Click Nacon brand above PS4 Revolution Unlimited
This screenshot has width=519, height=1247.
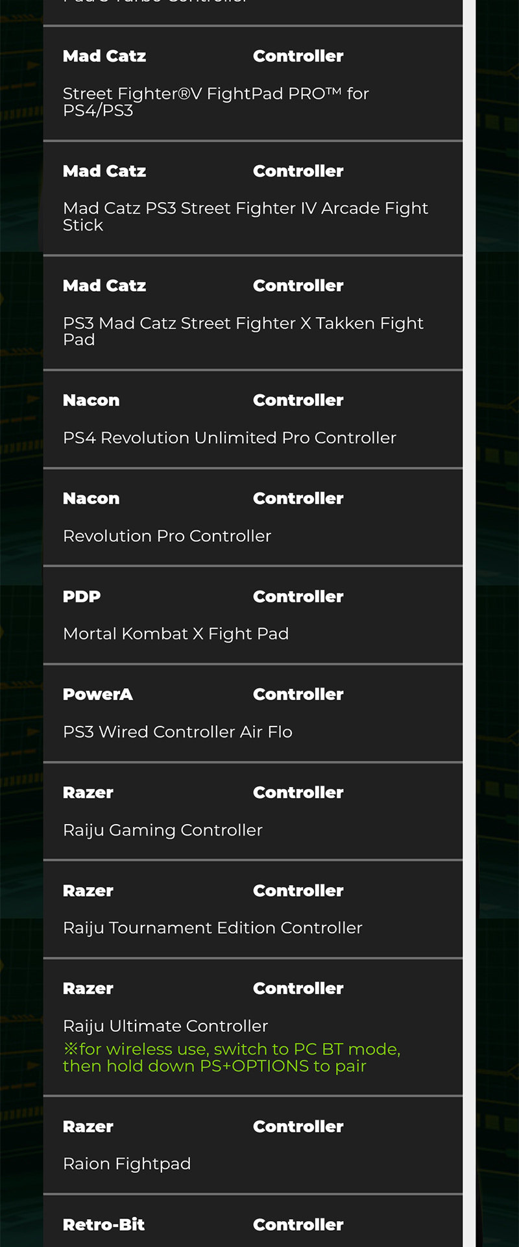point(91,400)
